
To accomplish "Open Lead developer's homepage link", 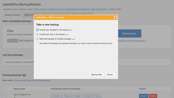I will click(x=78, y=9).
